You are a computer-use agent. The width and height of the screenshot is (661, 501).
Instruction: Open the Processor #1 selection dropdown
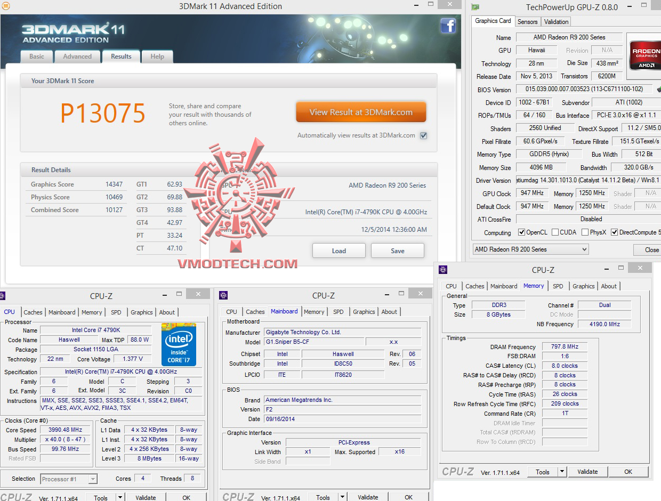click(69, 479)
